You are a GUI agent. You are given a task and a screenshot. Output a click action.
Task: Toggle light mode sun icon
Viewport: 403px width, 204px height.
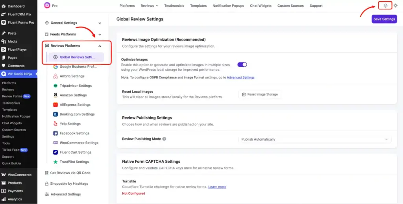click(x=396, y=6)
